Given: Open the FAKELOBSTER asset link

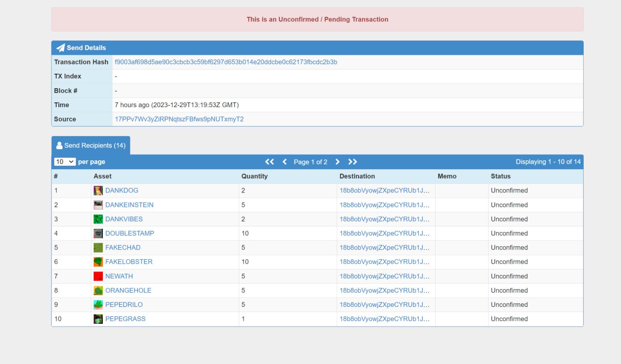Looking at the screenshot, I should [x=129, y=262].
